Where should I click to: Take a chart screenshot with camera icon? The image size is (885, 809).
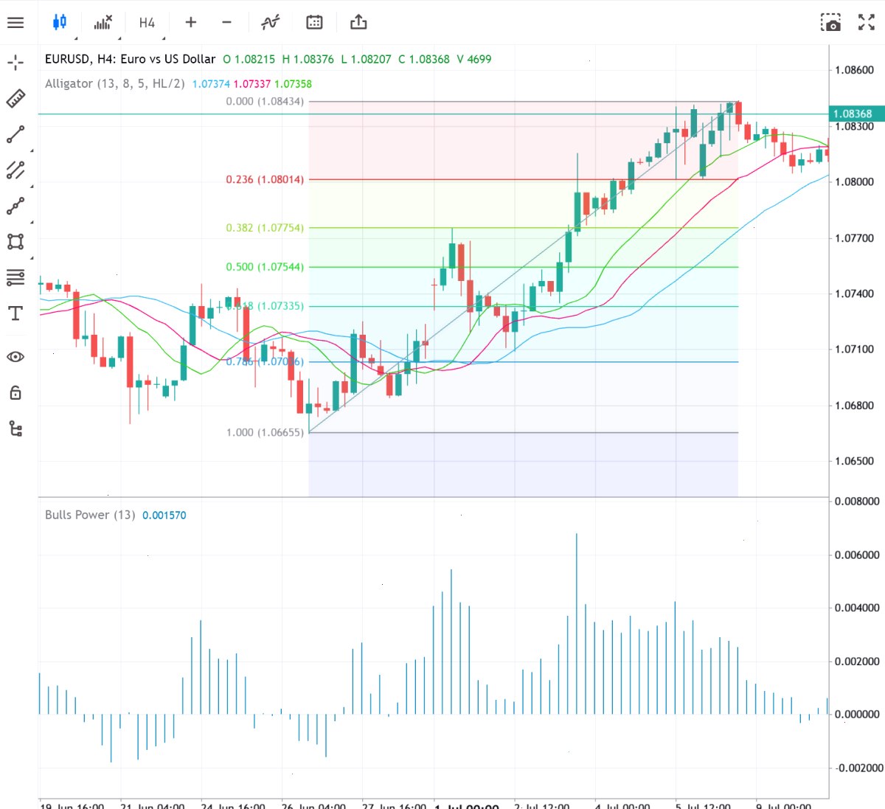(830, 22)
